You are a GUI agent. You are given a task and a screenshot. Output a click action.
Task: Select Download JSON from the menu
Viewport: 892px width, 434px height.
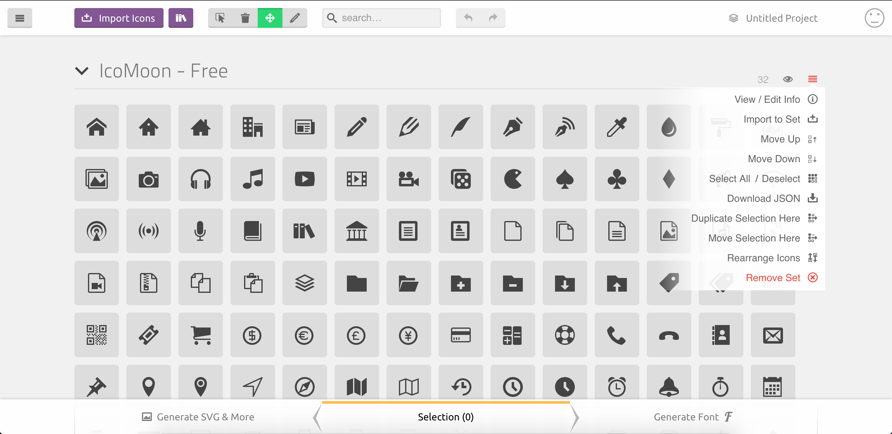click(764, 198)
